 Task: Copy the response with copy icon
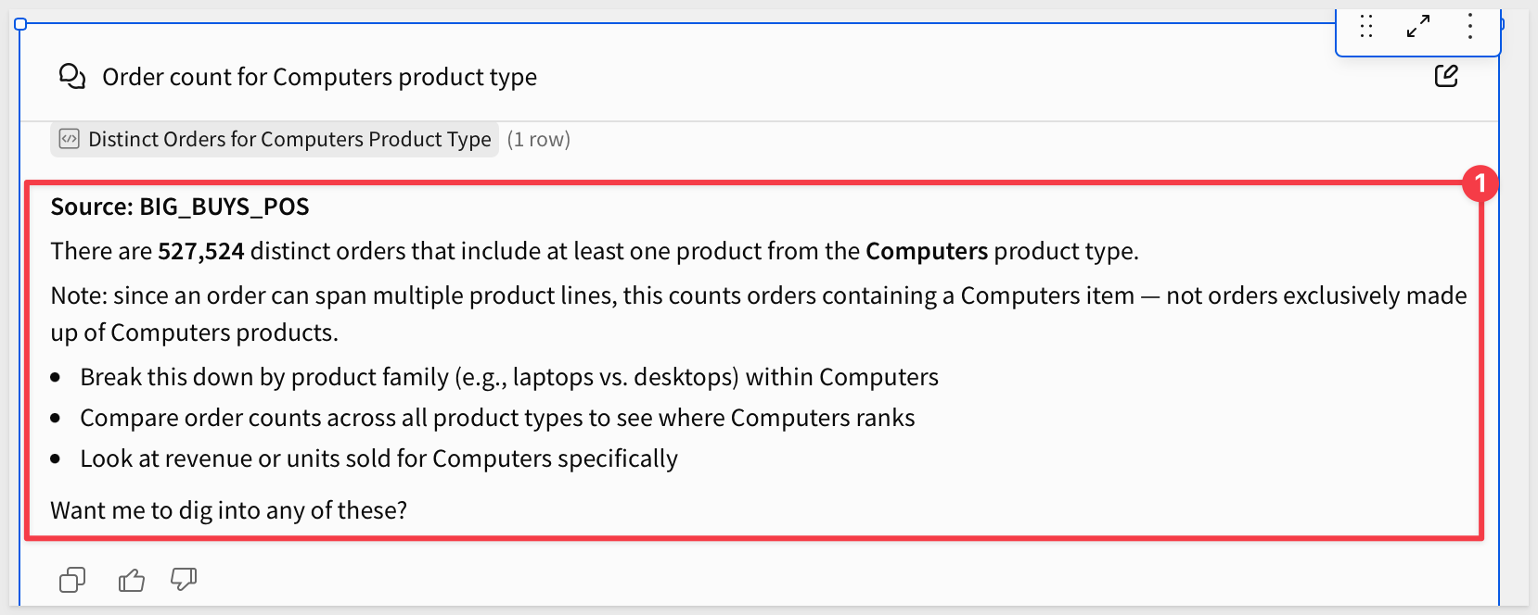(x=72, y=580)
